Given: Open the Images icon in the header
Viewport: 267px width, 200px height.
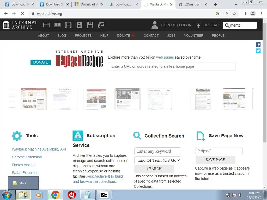Looking at the screenshot, I should tap(101, 25).
